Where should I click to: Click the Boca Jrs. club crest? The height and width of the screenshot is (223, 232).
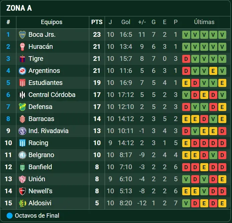(22, 34)
